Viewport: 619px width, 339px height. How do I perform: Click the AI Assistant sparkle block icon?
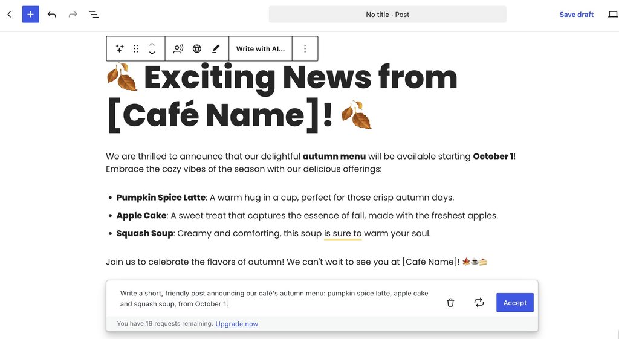tap(120, 48)
